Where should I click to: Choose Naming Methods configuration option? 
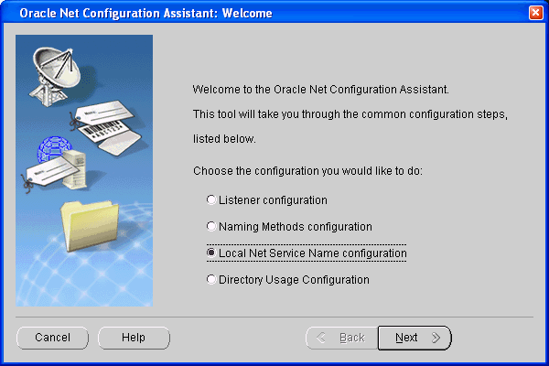click(x=212, y=226)
